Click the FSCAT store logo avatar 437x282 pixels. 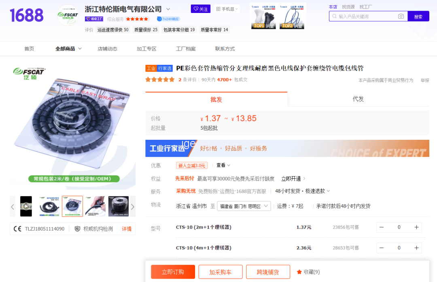tap(68, 15)
